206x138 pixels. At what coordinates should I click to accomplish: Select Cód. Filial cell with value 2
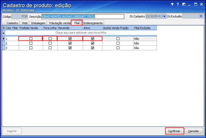tap(12, 43)
